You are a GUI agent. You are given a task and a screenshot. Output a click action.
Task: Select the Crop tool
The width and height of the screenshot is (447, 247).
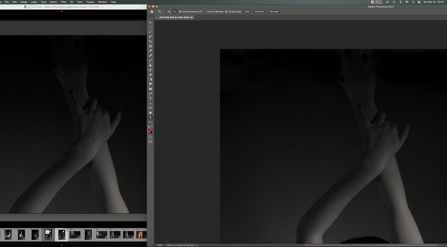150,42
